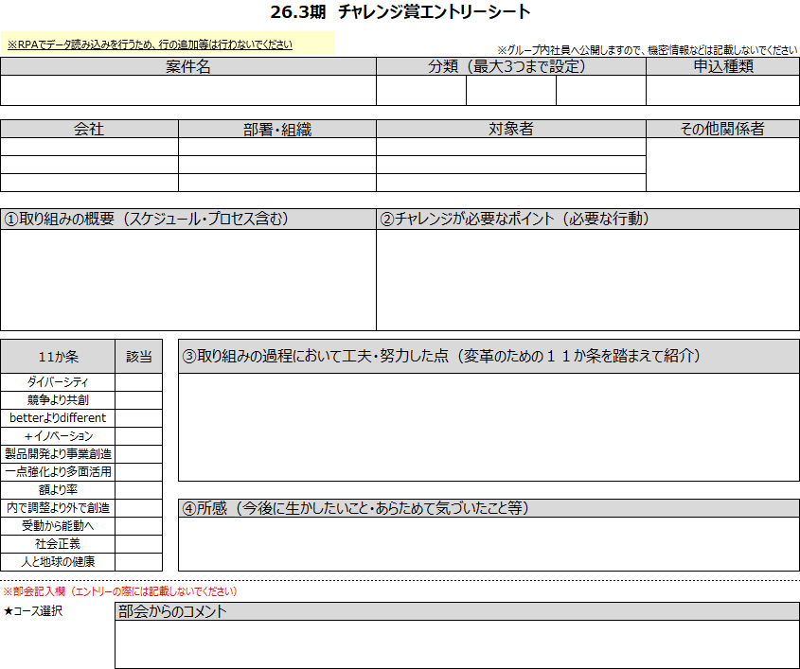Viewport: 800px width, 669px height.
Task: Select the first 分類 cell
Action: pyautogui.click(x=420, y=90)
